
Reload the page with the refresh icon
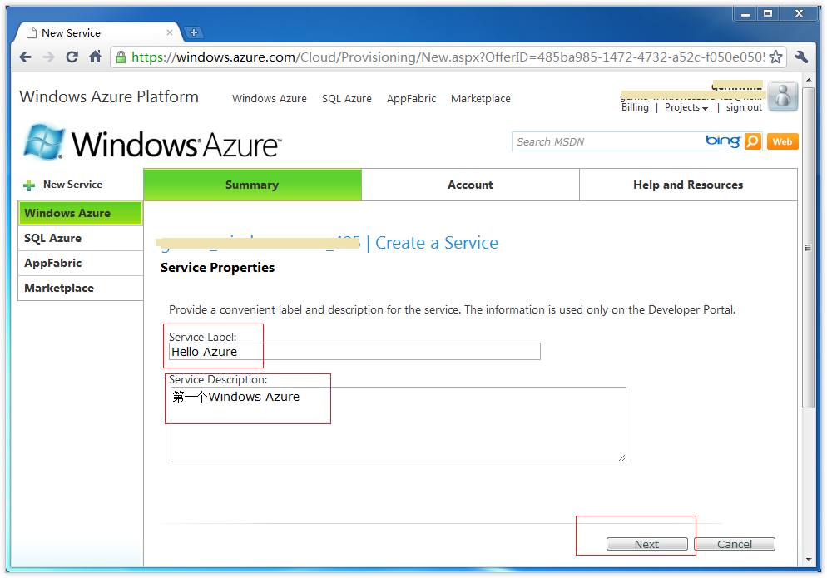coord(72,57)
